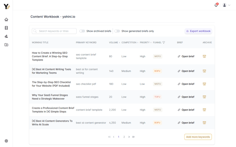Open the settings gear in sidebar
This screenshot has width=236, height=147.
pyautogui.click(x=6, y=141)
